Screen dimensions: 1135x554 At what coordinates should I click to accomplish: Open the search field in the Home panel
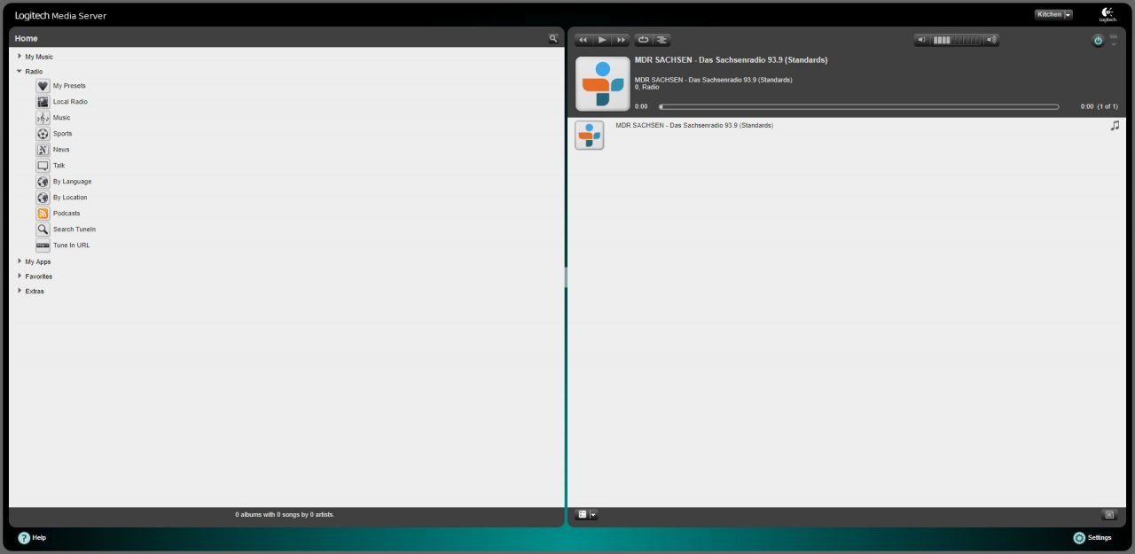click(553, 38)
